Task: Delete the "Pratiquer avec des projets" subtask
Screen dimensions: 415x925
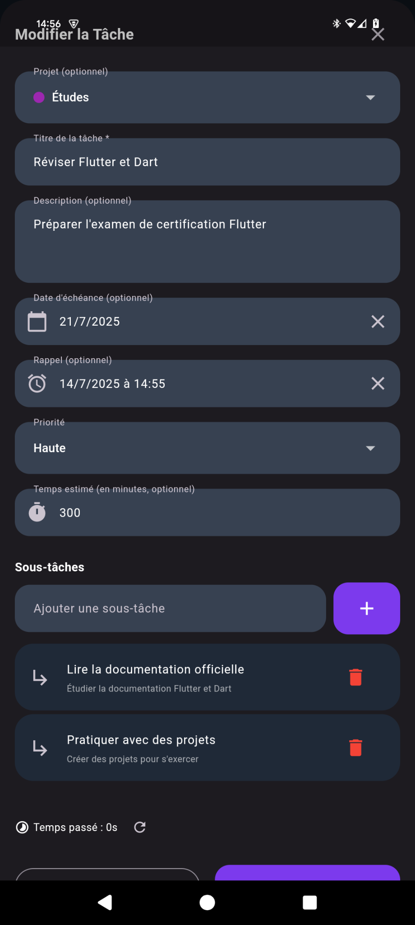Action: click(x=355, y=747)
